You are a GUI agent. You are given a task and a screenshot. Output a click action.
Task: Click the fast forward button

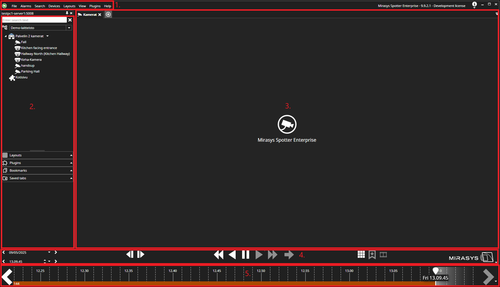tap(272, 255)
